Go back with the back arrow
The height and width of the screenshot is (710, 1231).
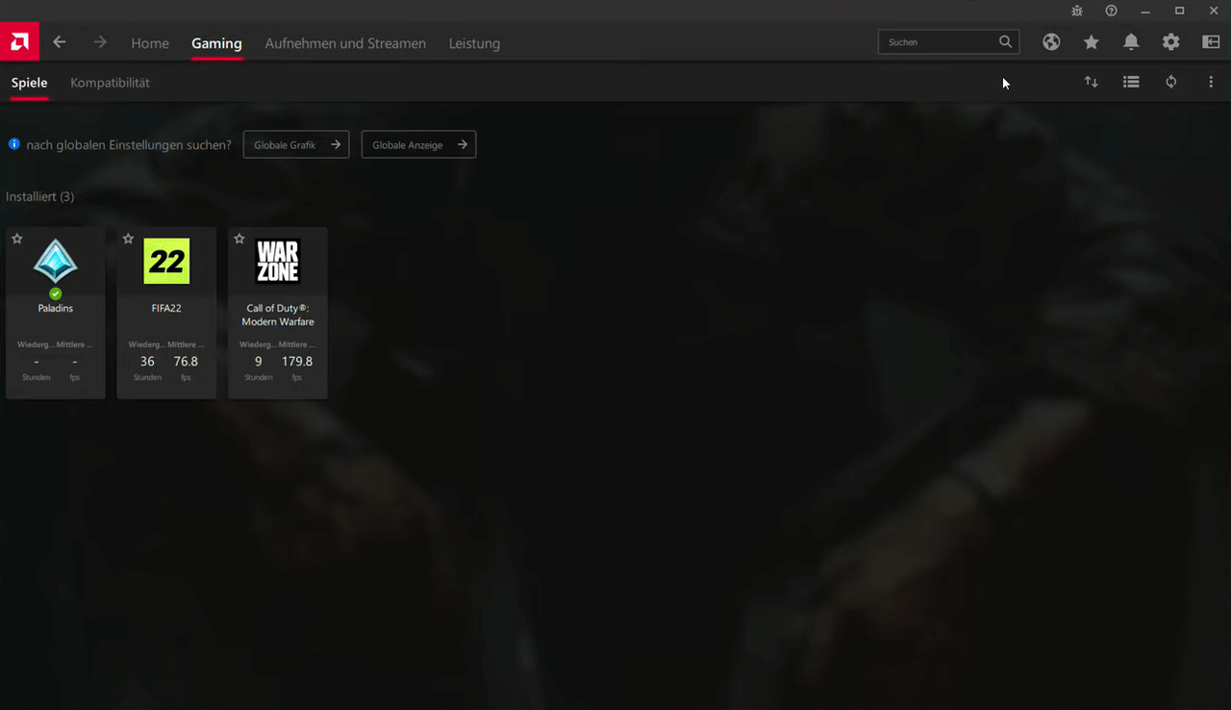pyautogui.click(x=60, y=42)
